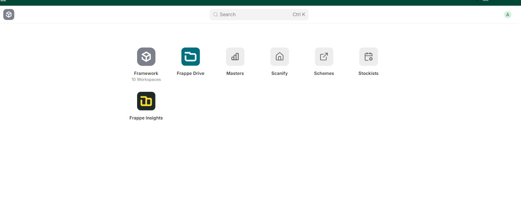521x223 pixels.
Task: Click the 10 Workspaces subtitle
Action: point(146,80)
